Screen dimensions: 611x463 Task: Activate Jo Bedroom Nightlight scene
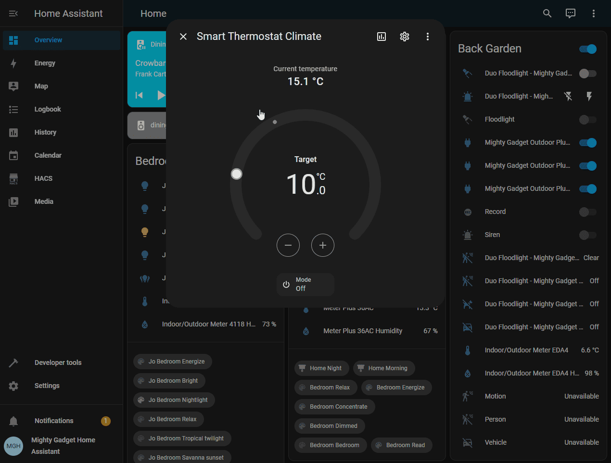coord(174,400)
